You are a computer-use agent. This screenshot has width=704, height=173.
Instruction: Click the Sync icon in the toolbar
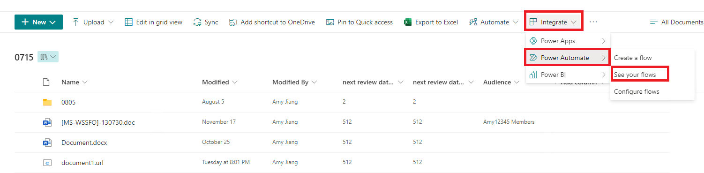tap(197, 22)
